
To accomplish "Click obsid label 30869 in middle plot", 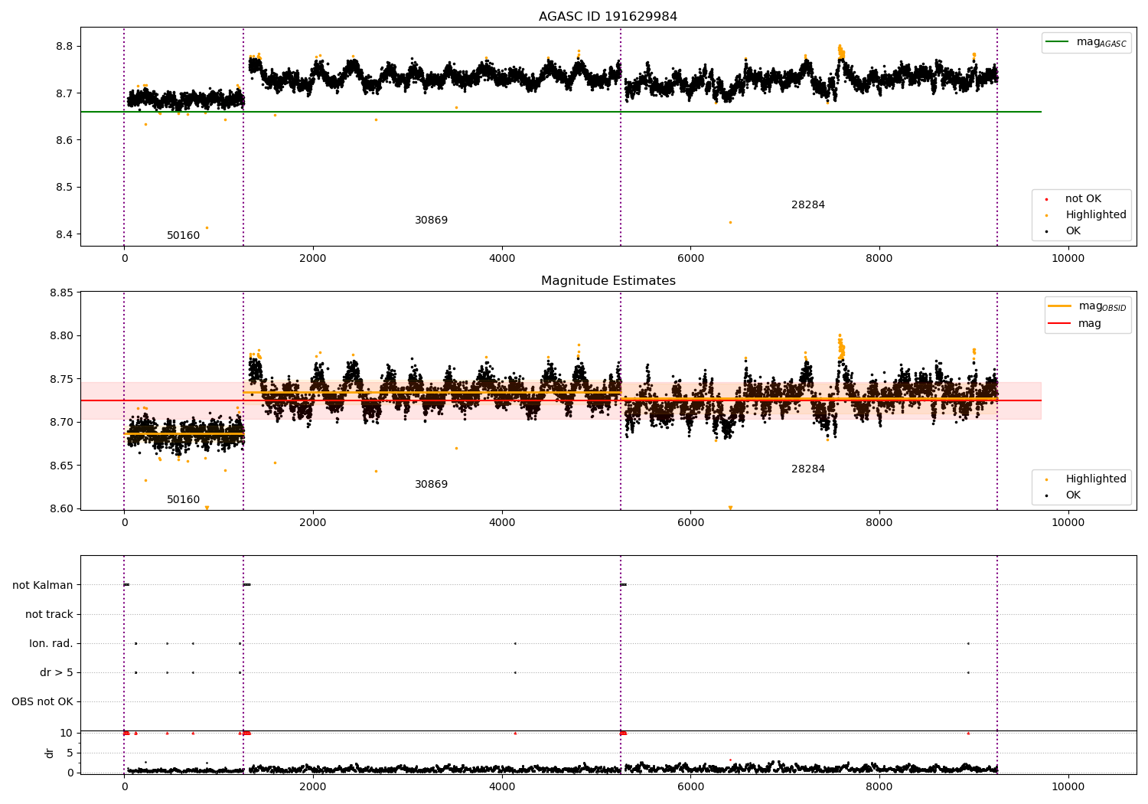I will click(431, 484).
